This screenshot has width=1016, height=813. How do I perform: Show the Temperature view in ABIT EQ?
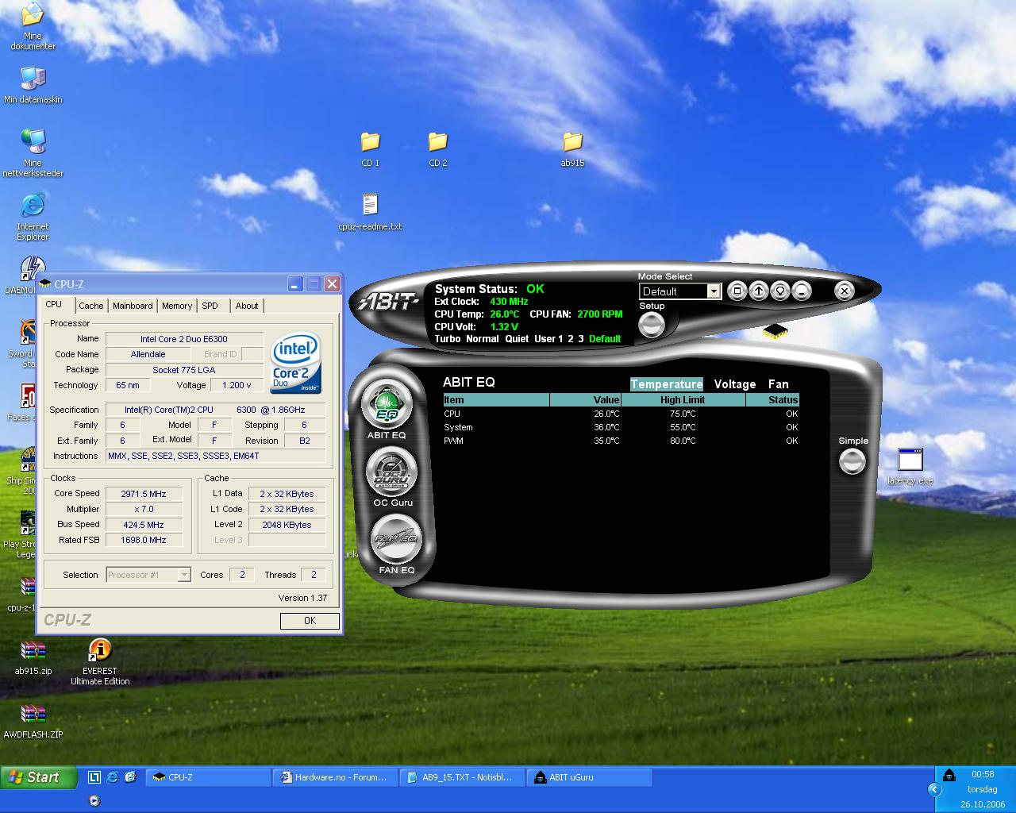[667, 384]
